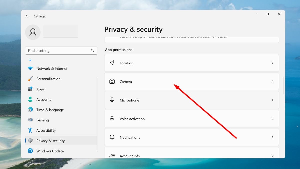Click the App permissions heading
Viewport: 300px width, 169px height.
[x=119, y=50]
